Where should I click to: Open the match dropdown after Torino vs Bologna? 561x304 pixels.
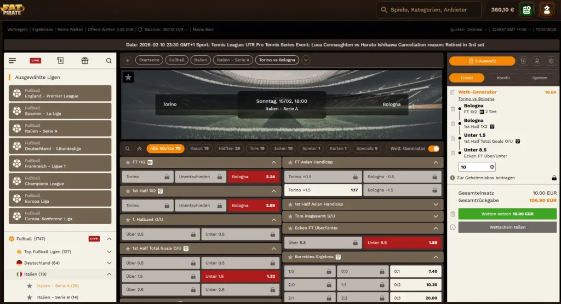[306, 60]
